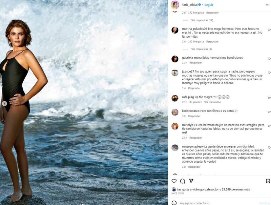This screenshot has height=205, width=271.
Task: Share the post using the paper plane icon
Action: pyautogui.click(x=191, y=181)
